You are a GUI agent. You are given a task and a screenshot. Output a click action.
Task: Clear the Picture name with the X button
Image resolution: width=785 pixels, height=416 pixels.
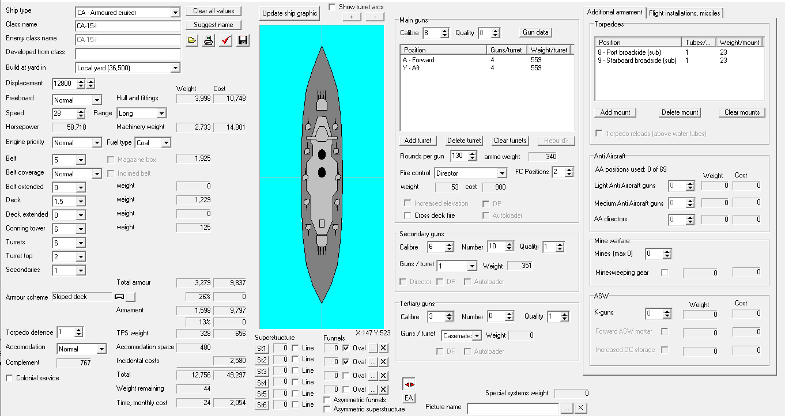[x=581, y=408]
